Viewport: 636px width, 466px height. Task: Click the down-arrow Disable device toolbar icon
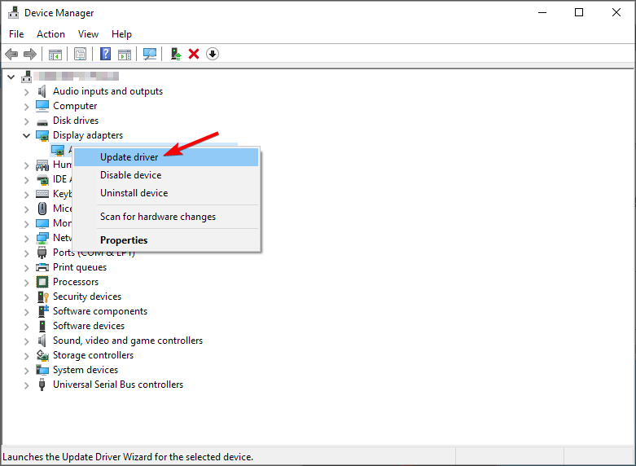[213, 54]
